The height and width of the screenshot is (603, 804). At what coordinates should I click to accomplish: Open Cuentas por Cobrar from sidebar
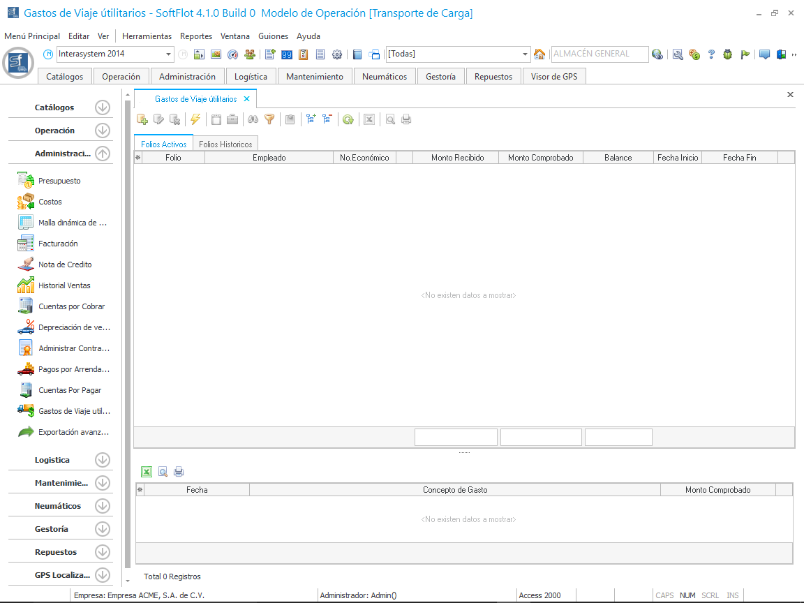pyautogui.click(x=70, y=306)
